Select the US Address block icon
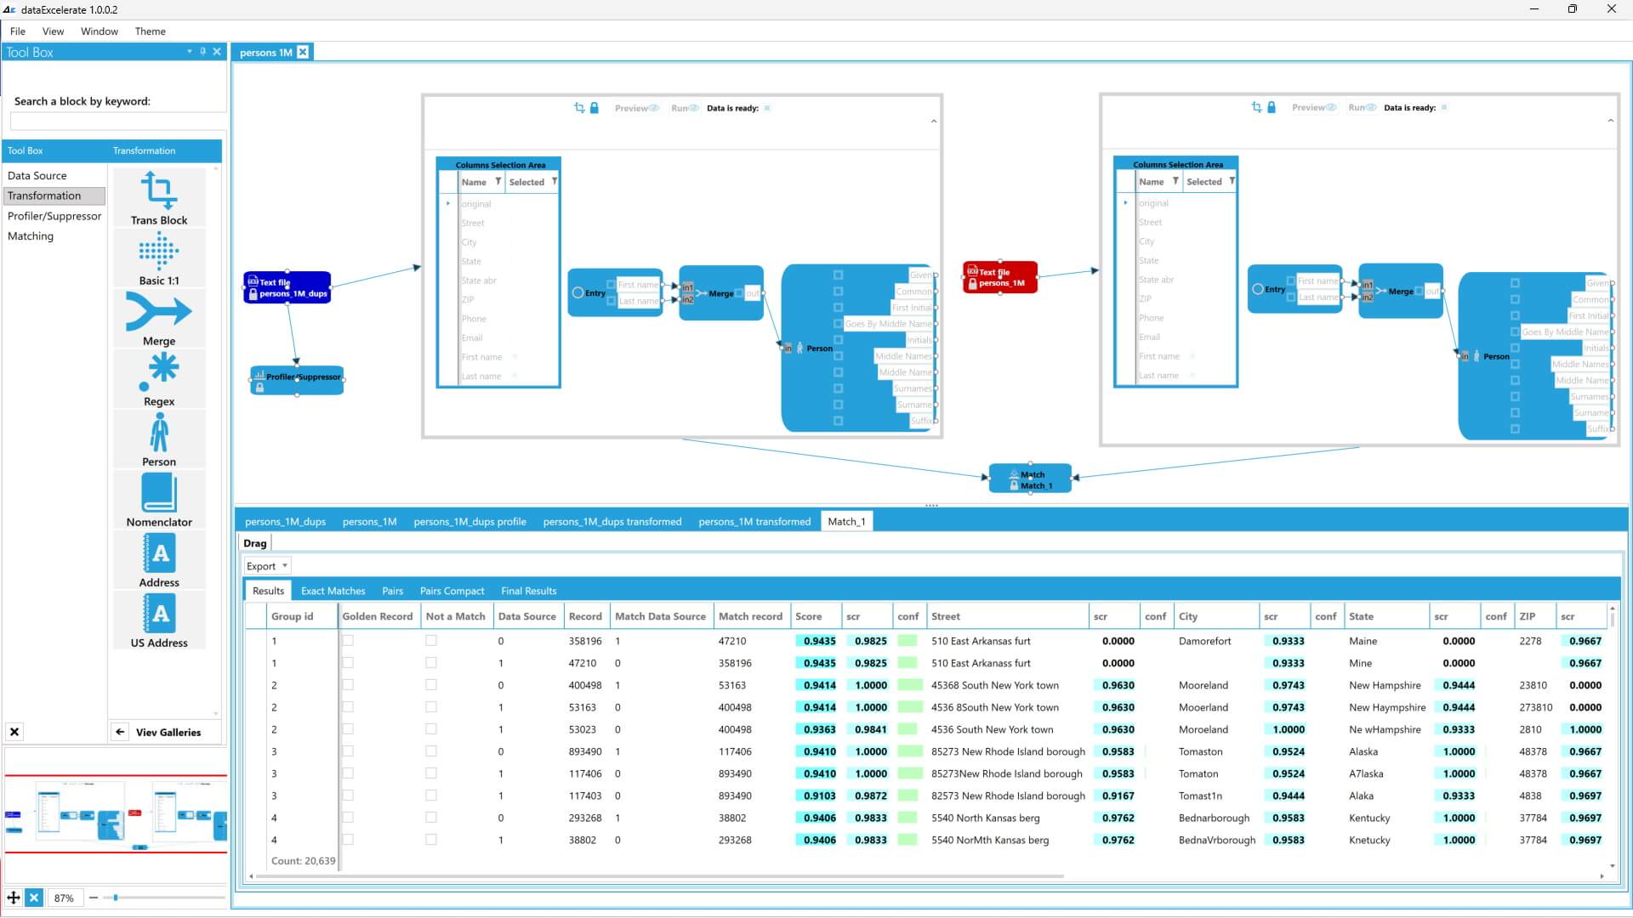This screenshot has height=918, width=1633. tap(159, 614)
